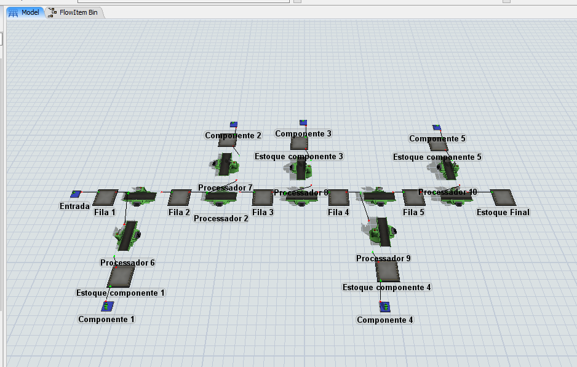
Task: Select the Estoque componente 3 queue
Action: [x=299, y=143]
